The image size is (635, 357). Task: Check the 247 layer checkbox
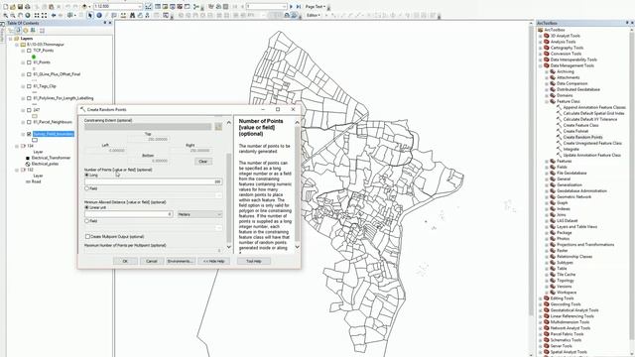pos(29,110)
